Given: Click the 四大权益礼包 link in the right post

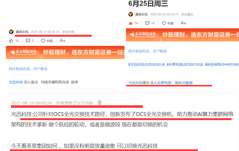Looking at the screenshot, I should pos(148,51).
